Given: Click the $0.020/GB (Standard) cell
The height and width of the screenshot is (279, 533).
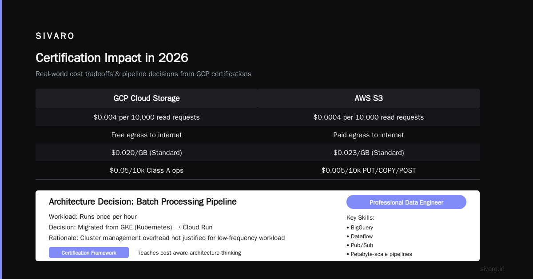Looking at the screenshot, I should (147, 153).
